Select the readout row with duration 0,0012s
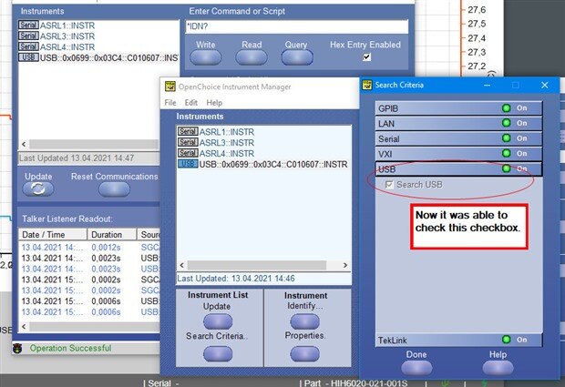Image resolution: width=565 pixels, height=387 pixels. pos(89,248)
